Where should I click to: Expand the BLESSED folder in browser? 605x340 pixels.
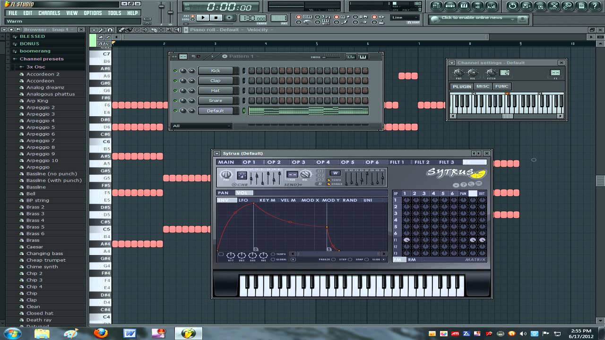(x=15, y=36)
